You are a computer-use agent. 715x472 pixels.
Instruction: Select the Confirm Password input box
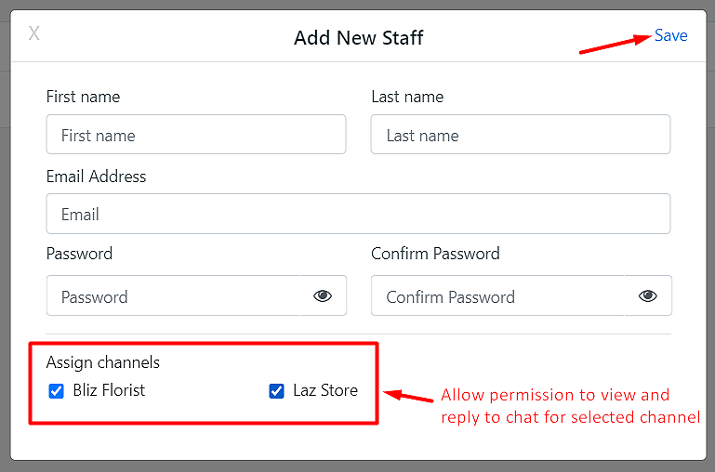click(x=497, y=295)
